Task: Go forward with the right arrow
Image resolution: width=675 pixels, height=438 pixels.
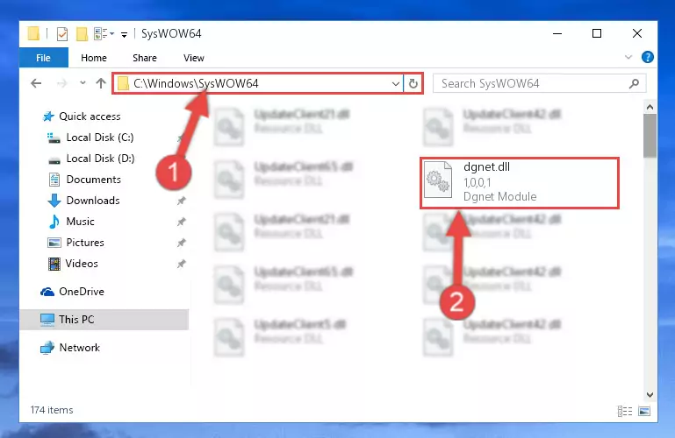Action: [x=62, y=83]
